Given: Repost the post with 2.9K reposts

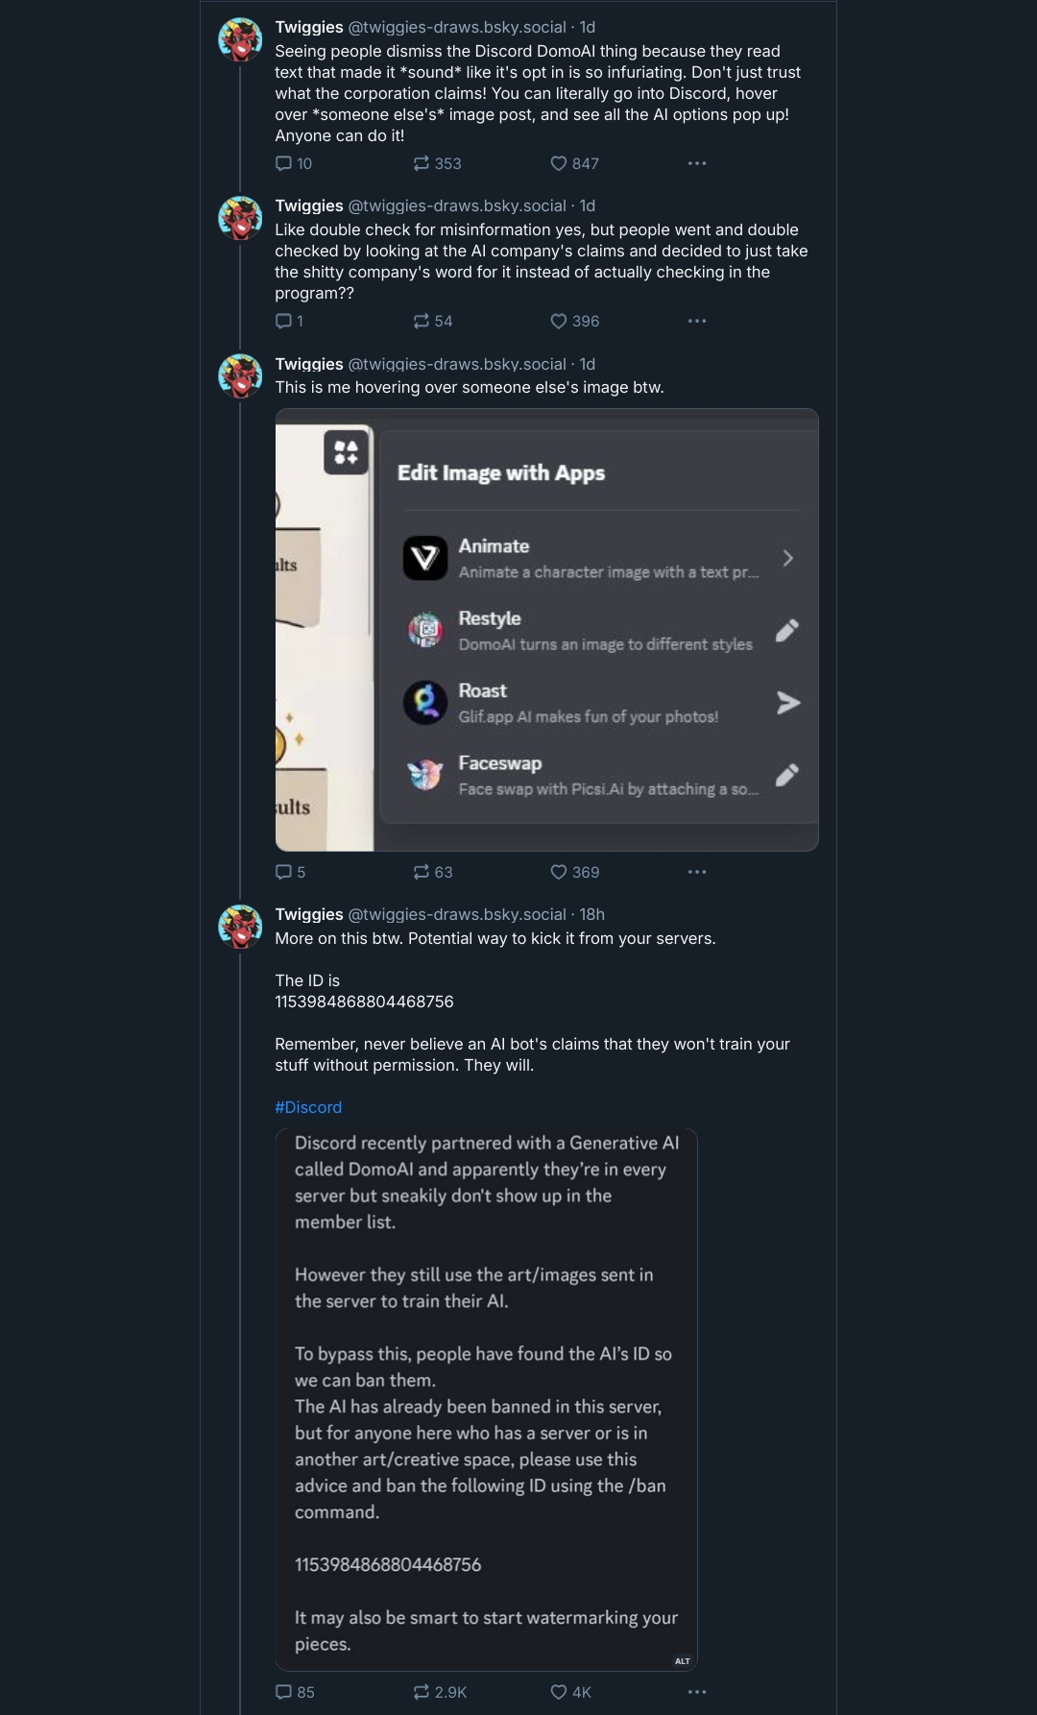Looking at the screenshot, I should click(440, 1692).
